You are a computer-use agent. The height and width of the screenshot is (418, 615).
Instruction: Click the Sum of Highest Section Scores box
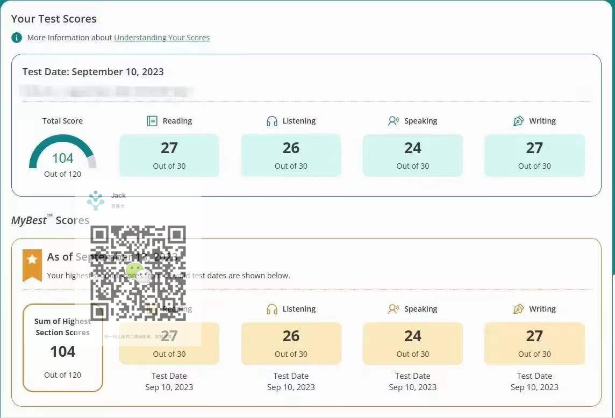pos(63,348)
